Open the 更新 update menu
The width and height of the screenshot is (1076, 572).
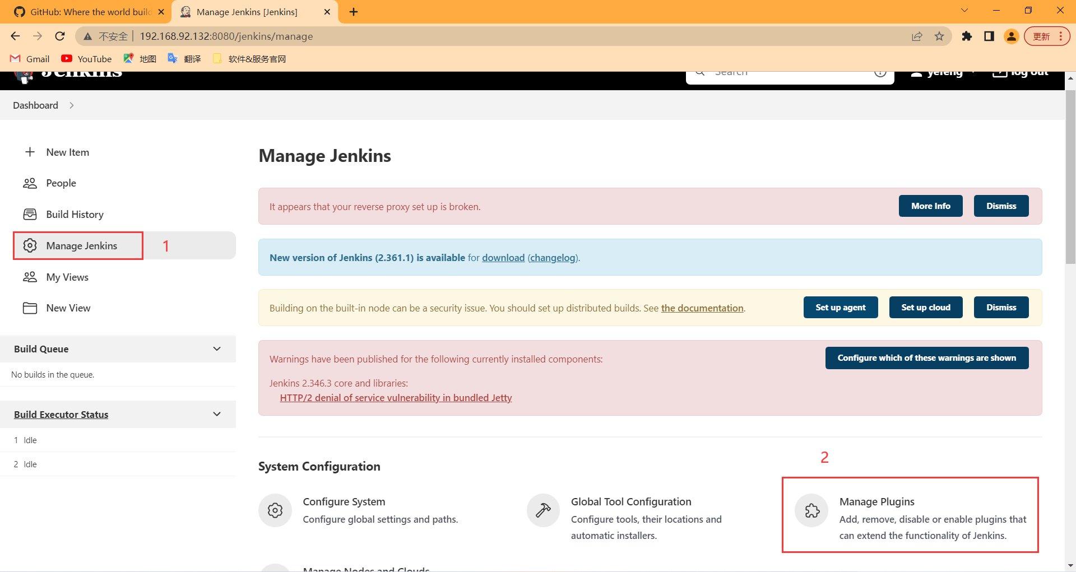pyautogui.click(x=1047, y=36)
